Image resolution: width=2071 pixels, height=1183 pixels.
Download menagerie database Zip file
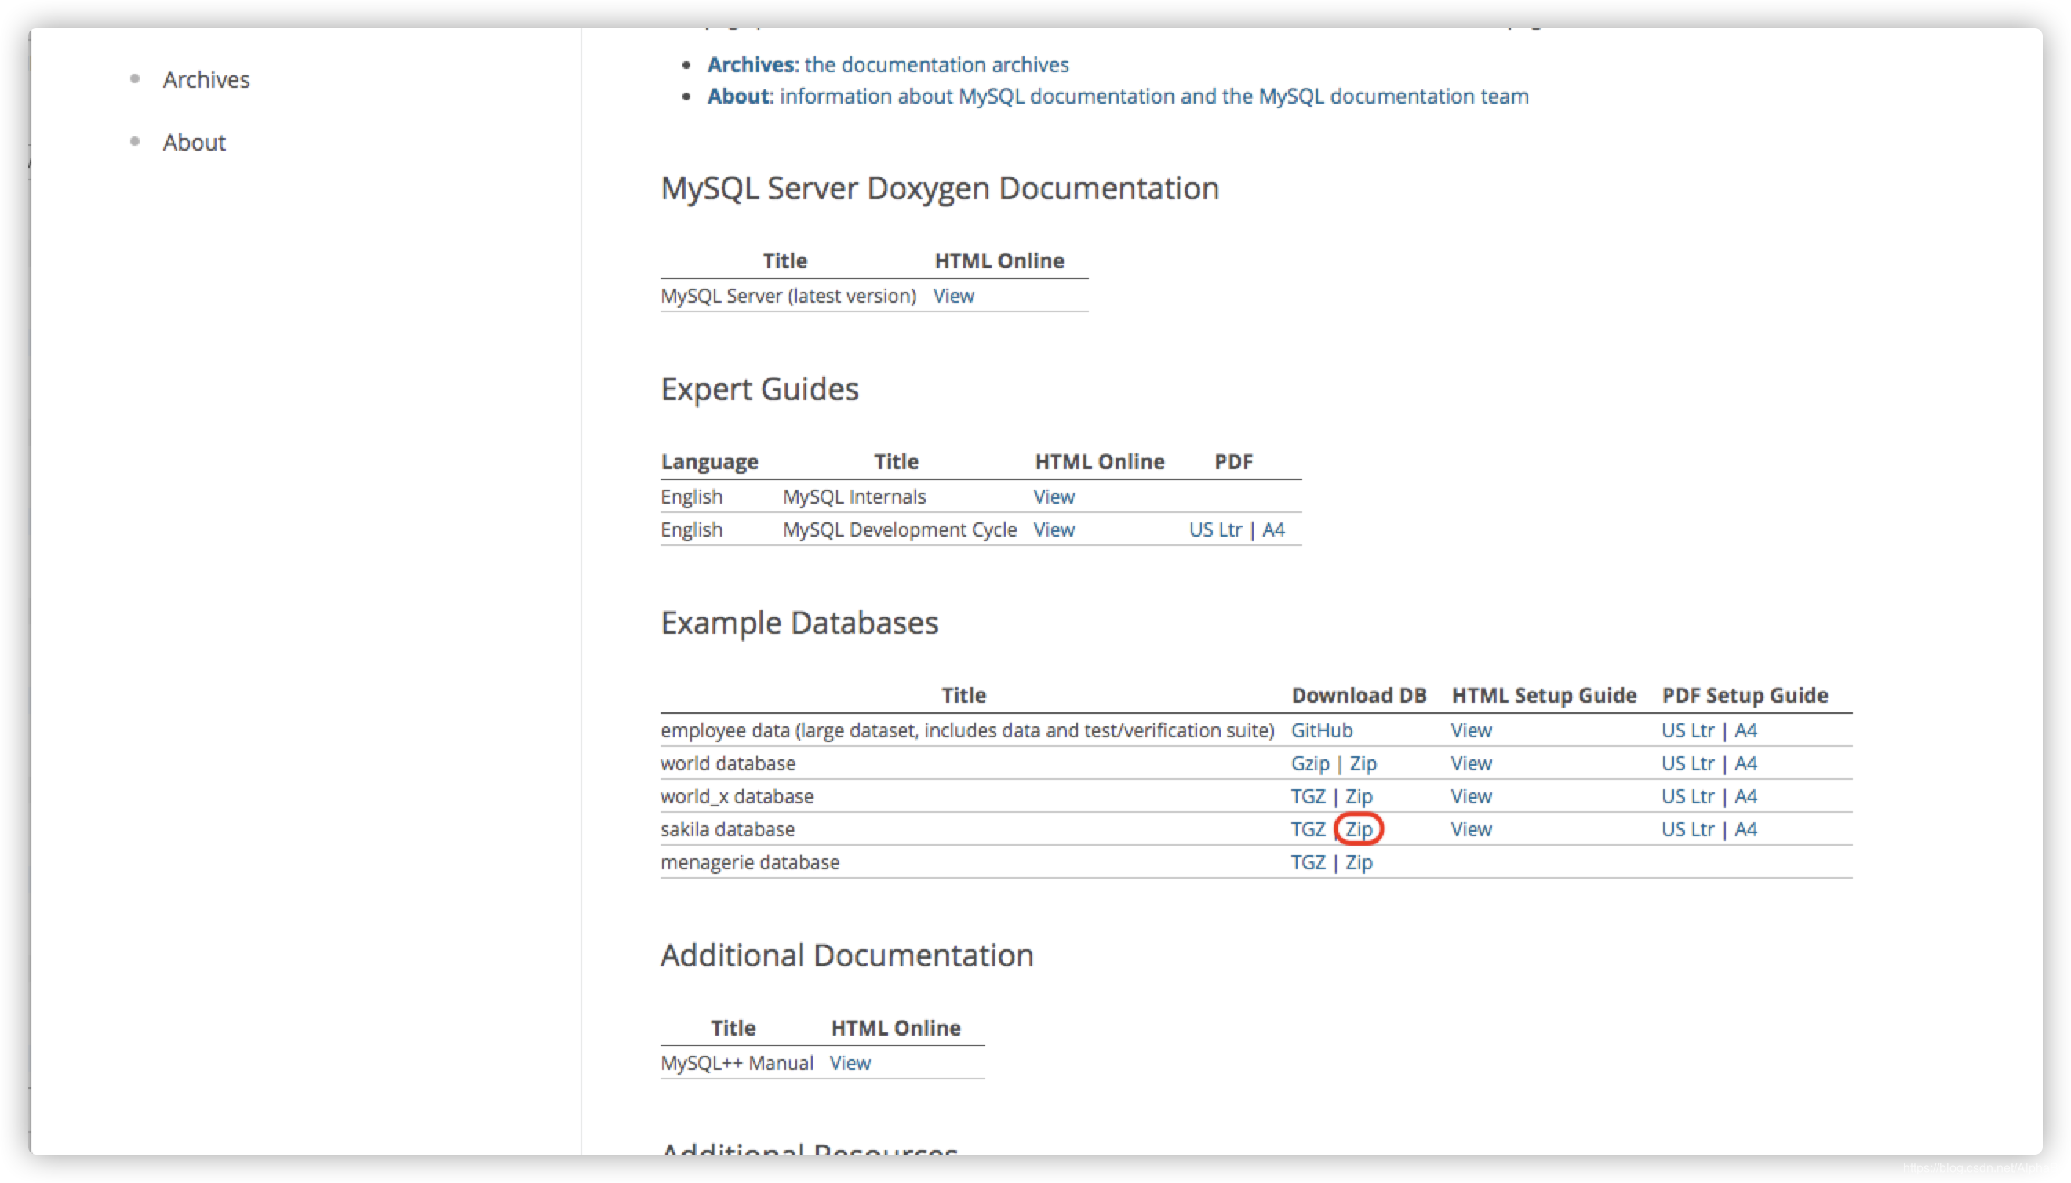click(1359, 862)
